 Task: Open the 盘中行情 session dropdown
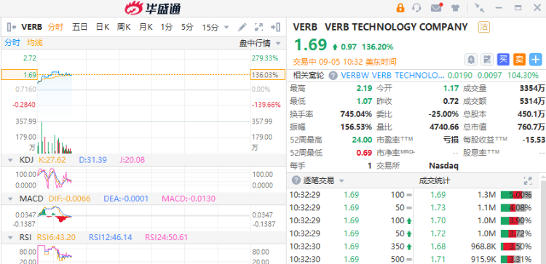(x=259, y=44)
